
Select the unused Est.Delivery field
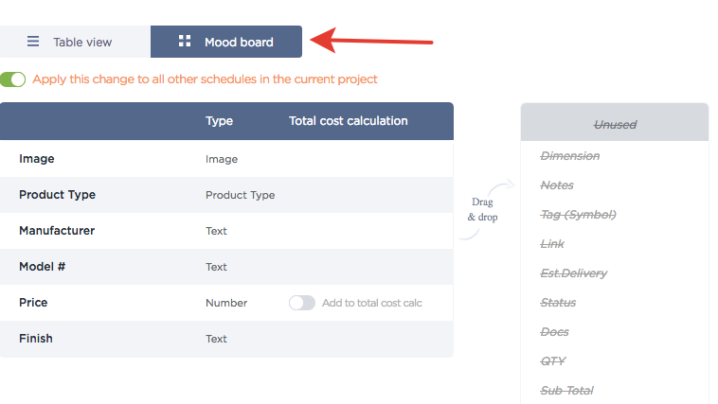[x=574, y=273]
